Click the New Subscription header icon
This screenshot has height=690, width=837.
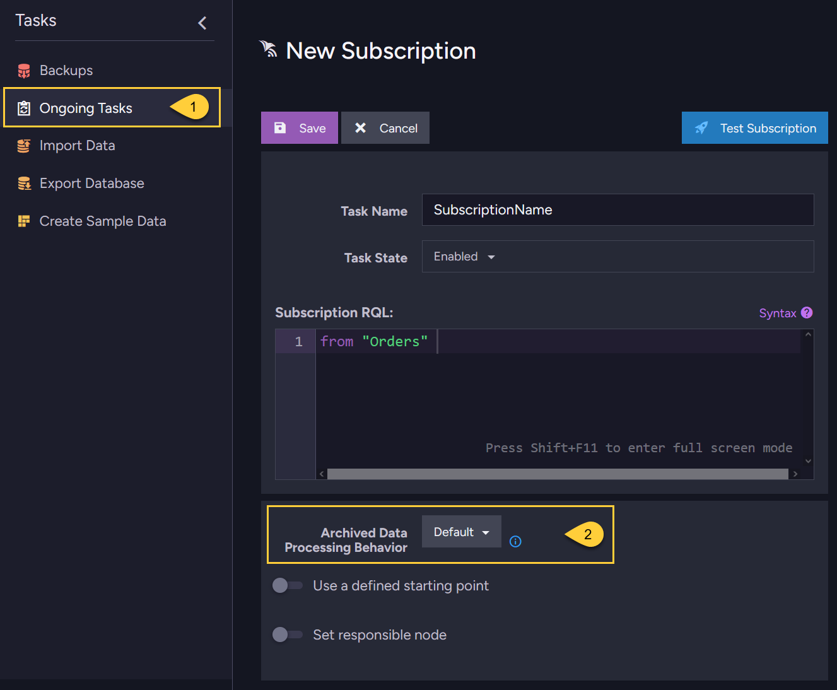268,49
